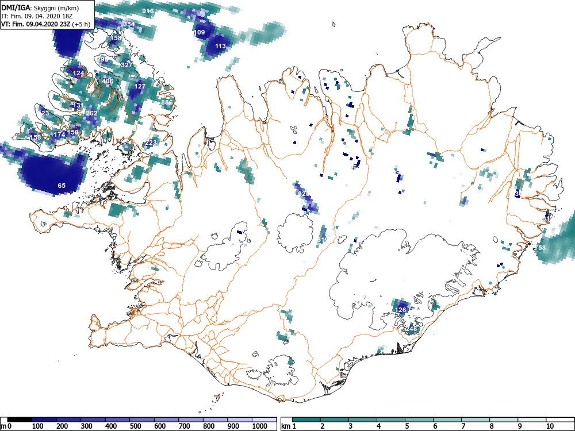Click the 5–6 km teal legend segment
This screenshot has width=575, height=431.
tap(420, 419)
